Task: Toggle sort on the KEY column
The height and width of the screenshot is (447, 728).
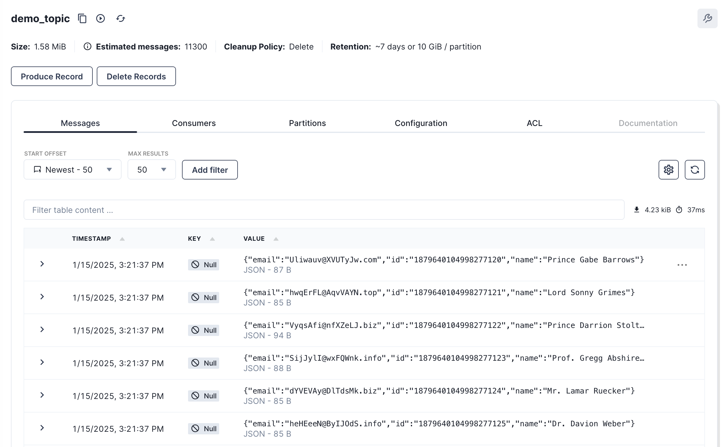Action: click(x=212, y=239)
